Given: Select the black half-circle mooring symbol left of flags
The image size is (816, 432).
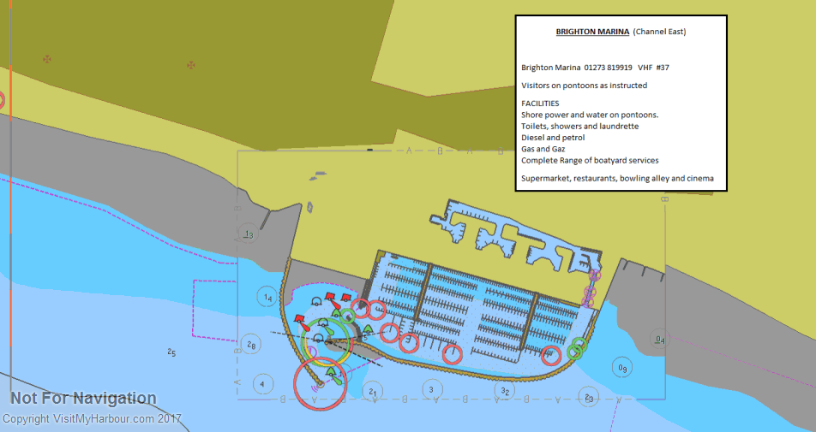Looking at the screenshot, I should pyautogui.click(x=316, y=302).
